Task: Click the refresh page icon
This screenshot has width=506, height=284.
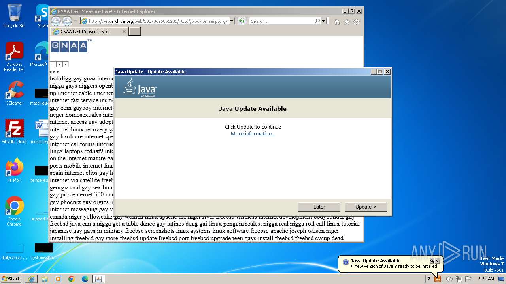Action: (242, 21)
